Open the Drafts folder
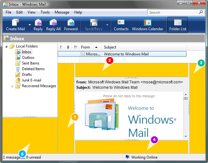 pos(27,75)
